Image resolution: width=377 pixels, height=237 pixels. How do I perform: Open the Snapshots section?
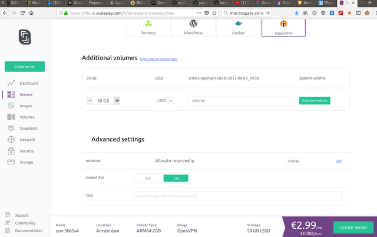point(28,129)
